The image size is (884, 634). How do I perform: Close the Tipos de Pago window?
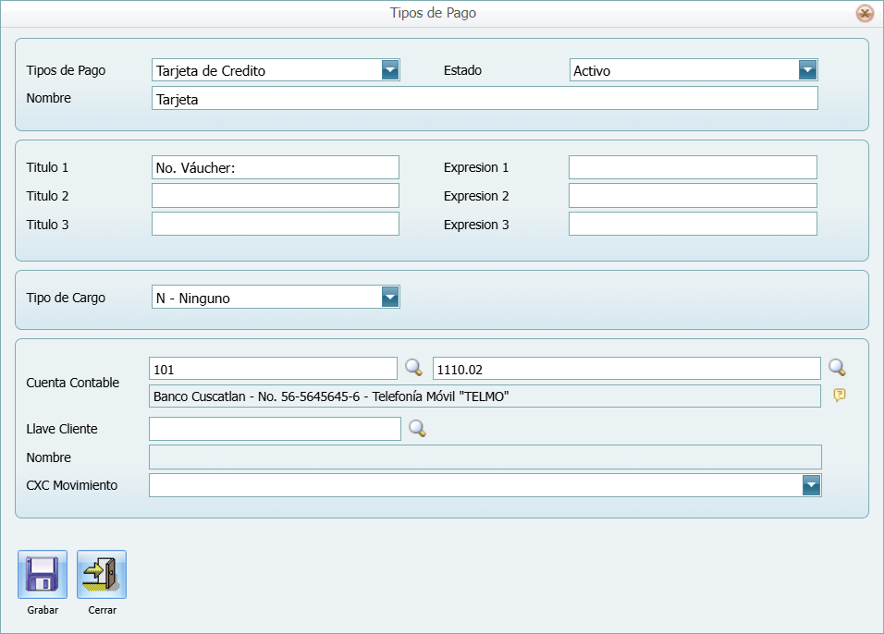point(865,13)
